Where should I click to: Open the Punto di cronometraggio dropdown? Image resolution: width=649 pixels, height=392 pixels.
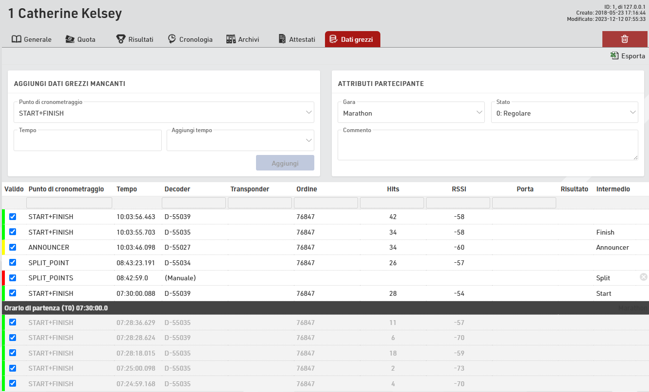[164, 113]
